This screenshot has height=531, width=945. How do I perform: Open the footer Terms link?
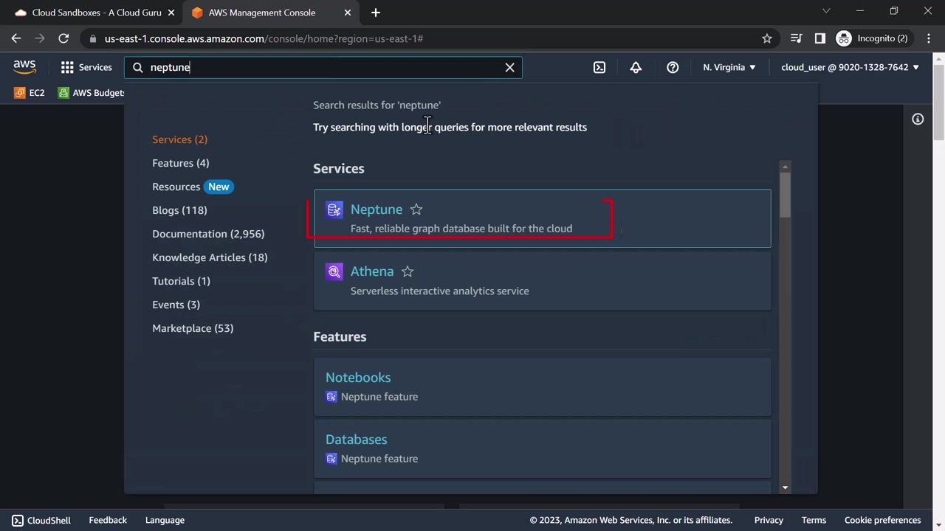(814, 520)
